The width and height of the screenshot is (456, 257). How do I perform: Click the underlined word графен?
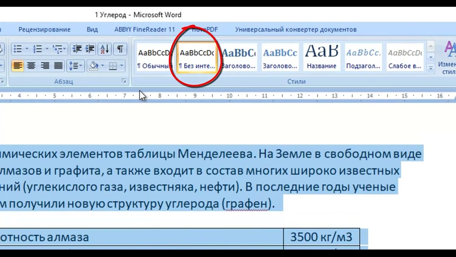[247, 204]
